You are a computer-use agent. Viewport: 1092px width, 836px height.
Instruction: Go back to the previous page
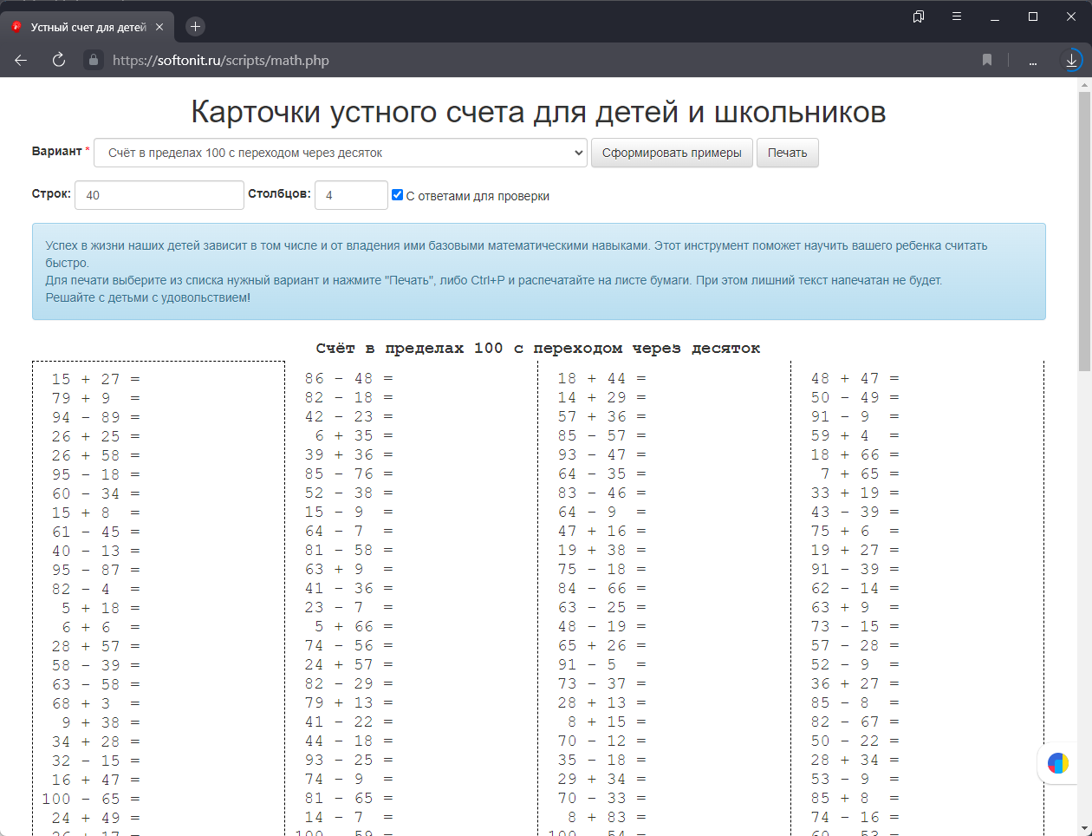point(21,60)
